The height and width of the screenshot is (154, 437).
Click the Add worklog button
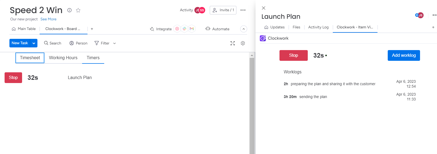coord(404,55)
